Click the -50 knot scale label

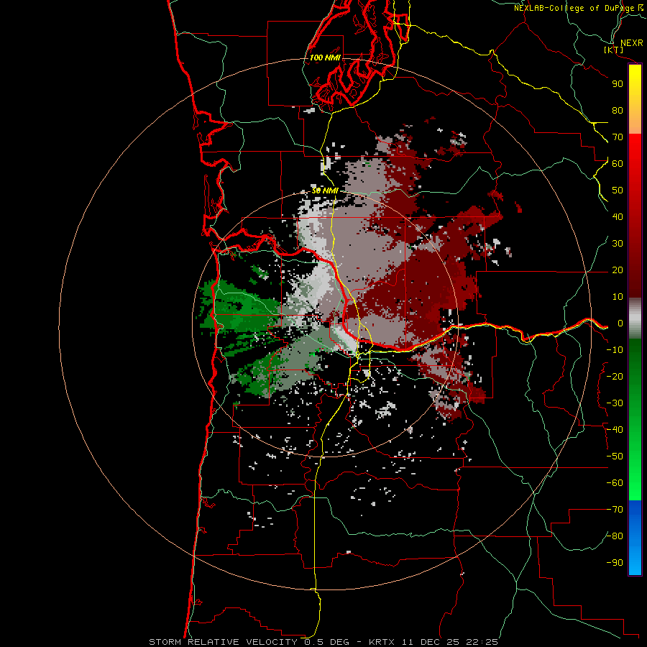615,456
